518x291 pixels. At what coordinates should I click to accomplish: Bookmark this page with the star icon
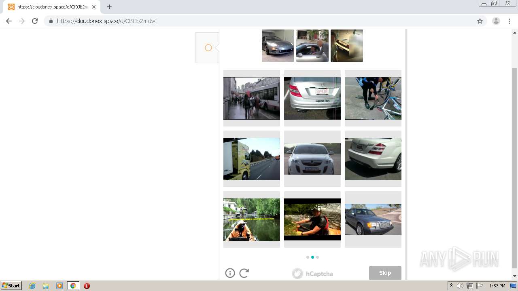[480, 21]
